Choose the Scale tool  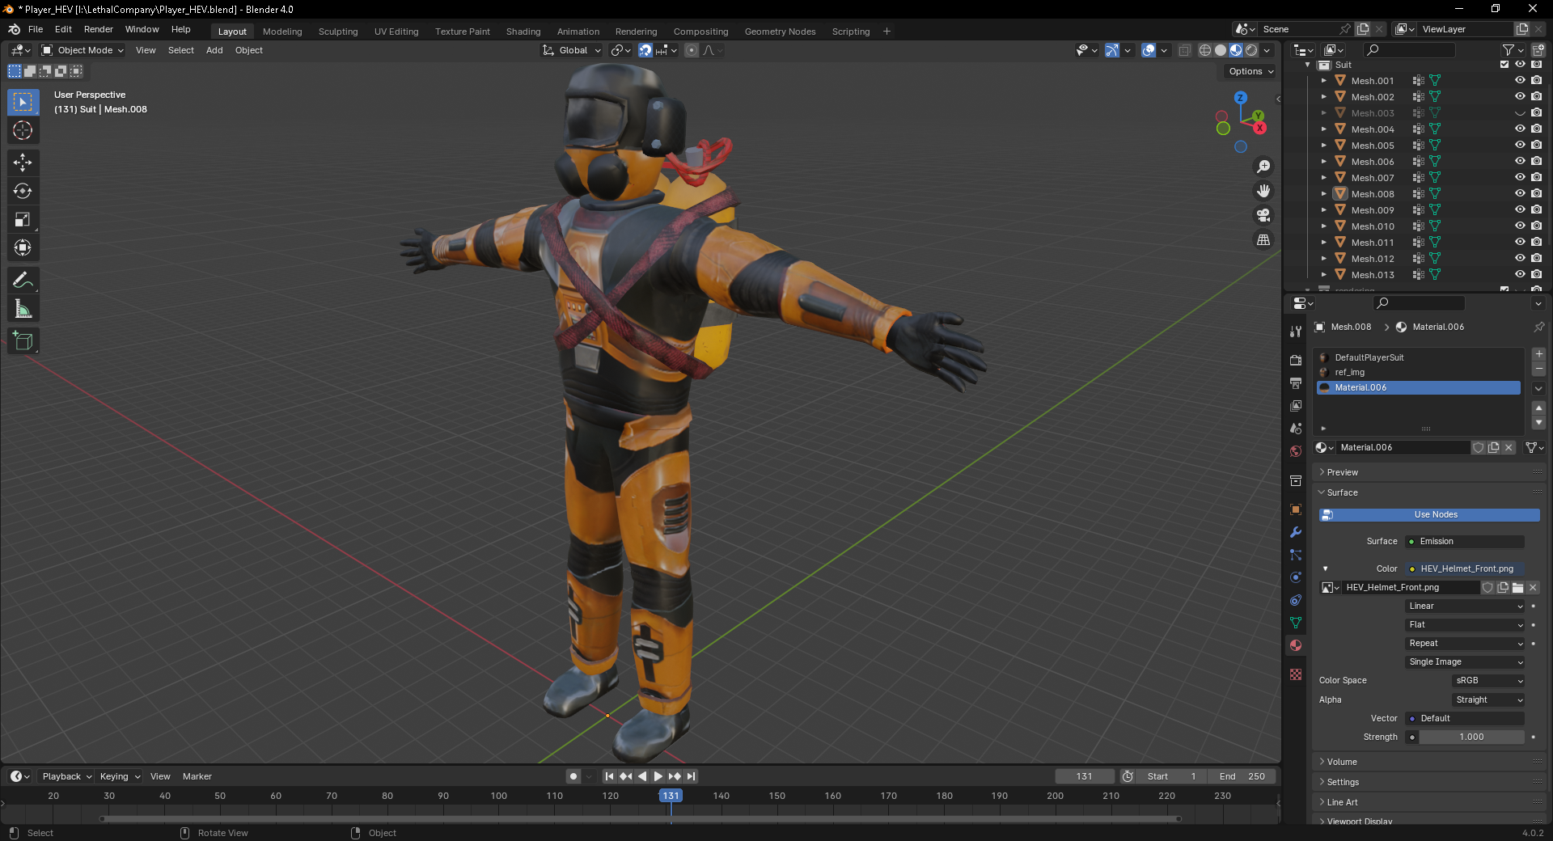pos(23,219)
